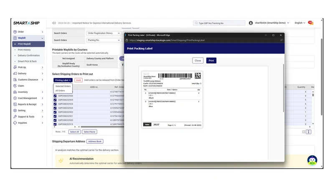Open Smart Pick & Pack submenu item
The width and height of the screenshot is (334, 187).
(27, 61)
